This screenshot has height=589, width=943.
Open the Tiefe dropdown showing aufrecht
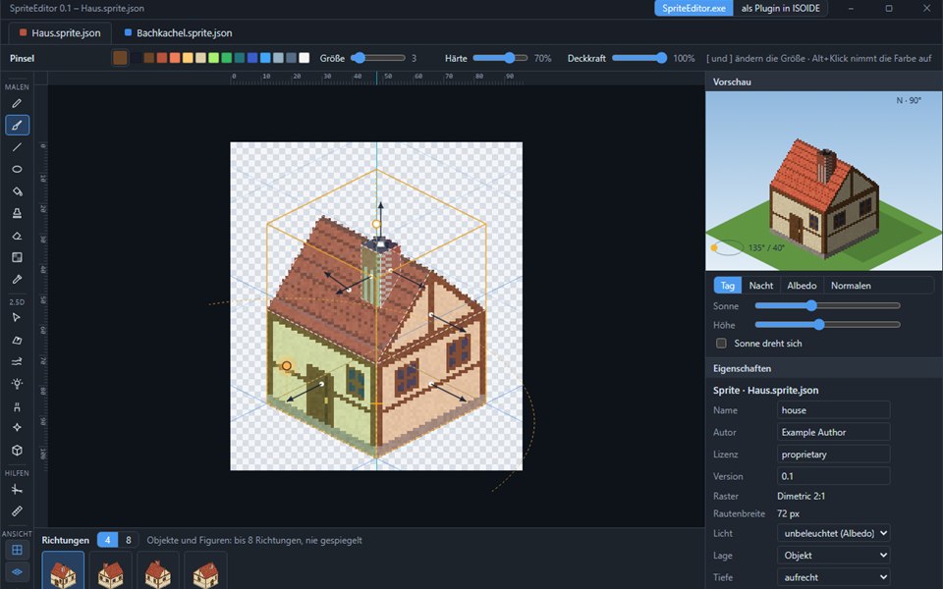coord(834,577)
